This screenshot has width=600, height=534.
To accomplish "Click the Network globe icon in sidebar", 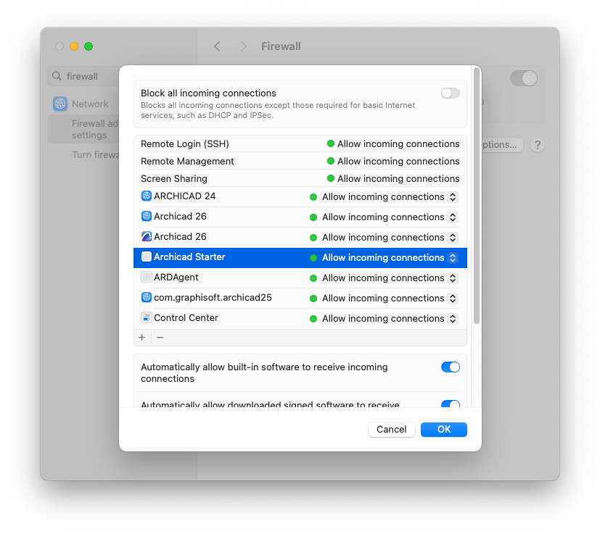I will point(60,104).
